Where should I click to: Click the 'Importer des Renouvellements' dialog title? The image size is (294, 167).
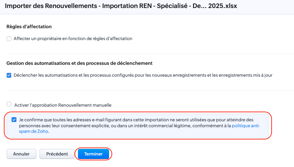pos(51,6)
